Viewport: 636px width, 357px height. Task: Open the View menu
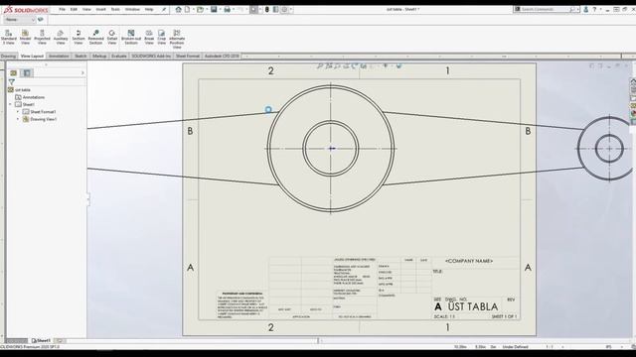pos(86,9)
